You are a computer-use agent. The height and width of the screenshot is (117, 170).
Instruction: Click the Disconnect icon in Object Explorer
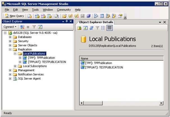click(22, 27)
